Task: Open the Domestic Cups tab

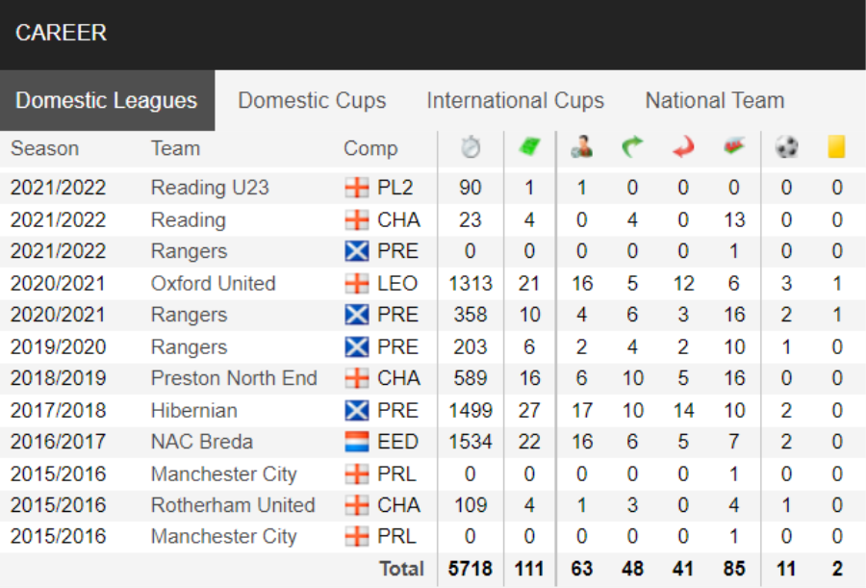Action: point(312,101)
